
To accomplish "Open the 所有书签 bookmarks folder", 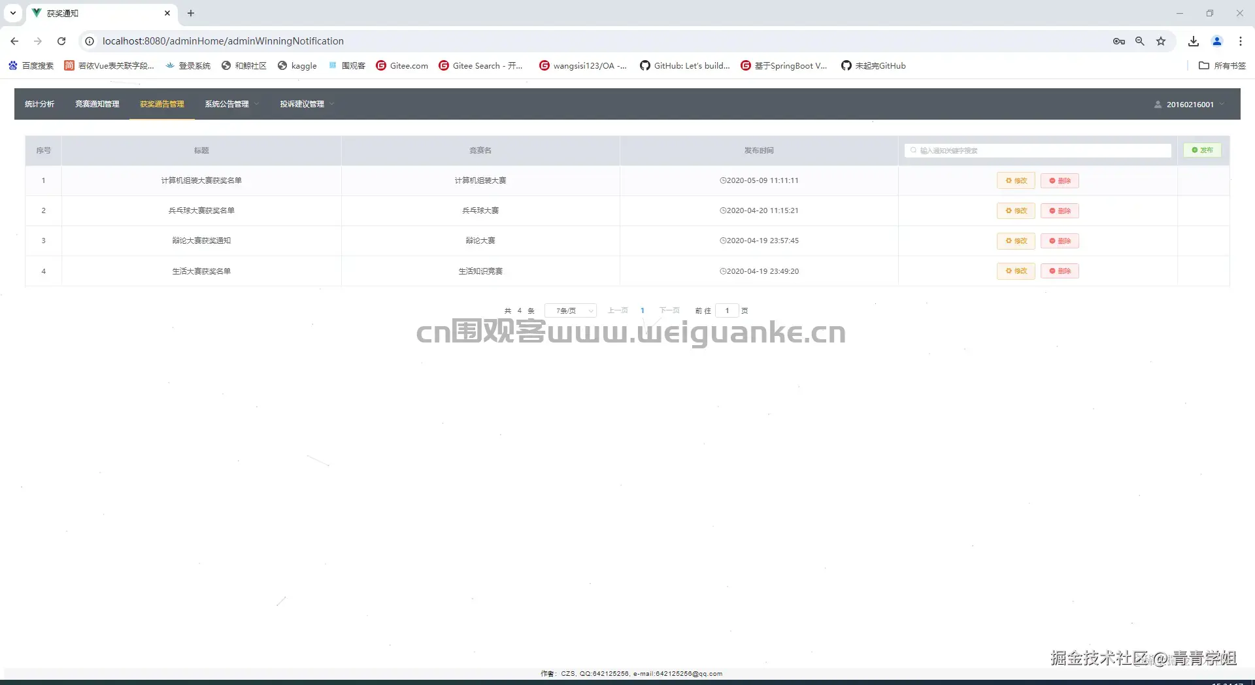I will click(x=1222, y=65).
